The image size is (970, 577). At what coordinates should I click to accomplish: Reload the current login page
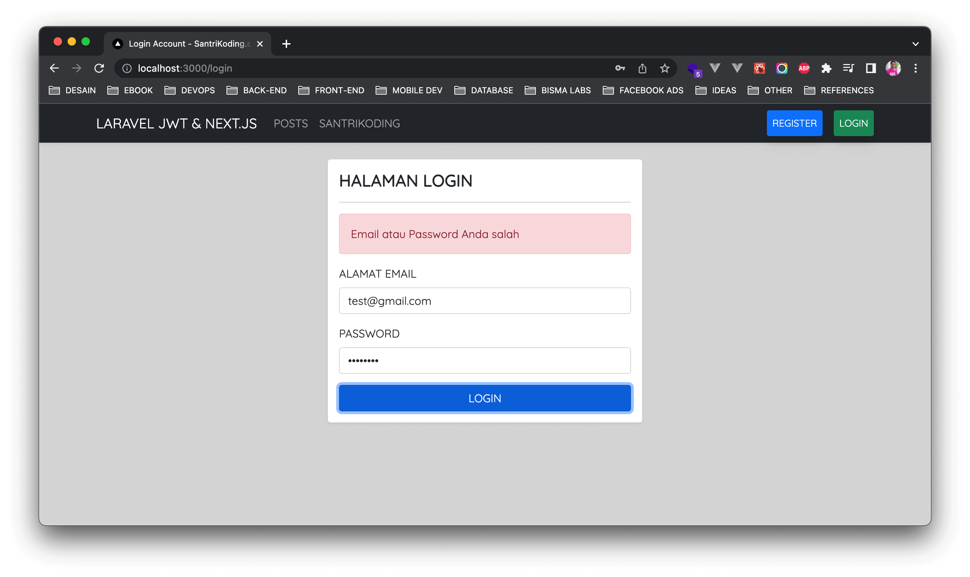99,69
